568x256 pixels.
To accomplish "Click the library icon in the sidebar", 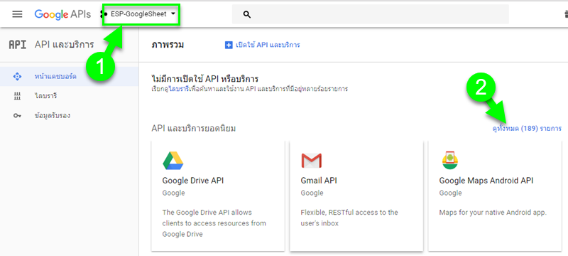I will [17, 97].
